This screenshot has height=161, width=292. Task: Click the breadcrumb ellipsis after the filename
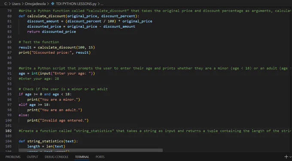[102, 4]
